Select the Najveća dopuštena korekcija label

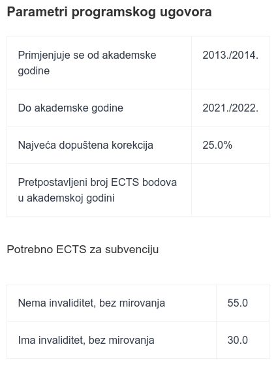click(85, 145)
